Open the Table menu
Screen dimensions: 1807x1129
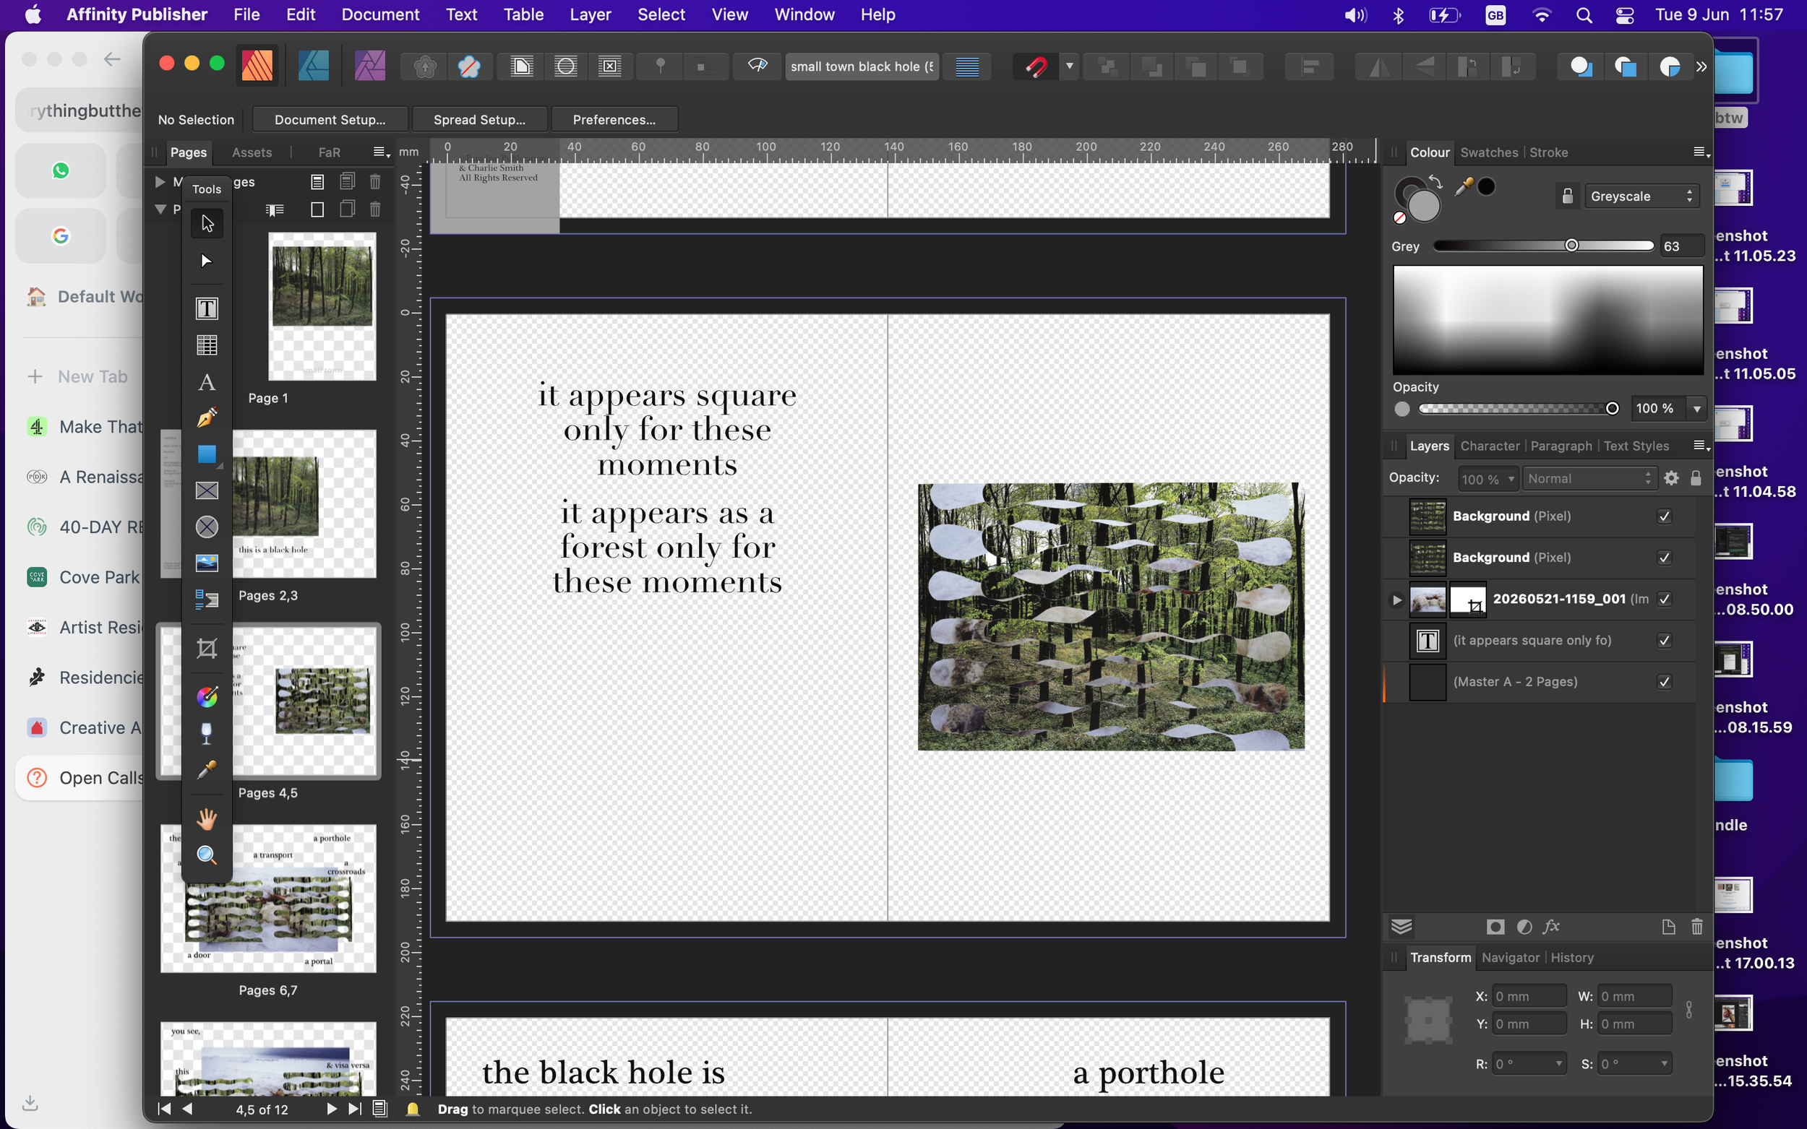523,14
